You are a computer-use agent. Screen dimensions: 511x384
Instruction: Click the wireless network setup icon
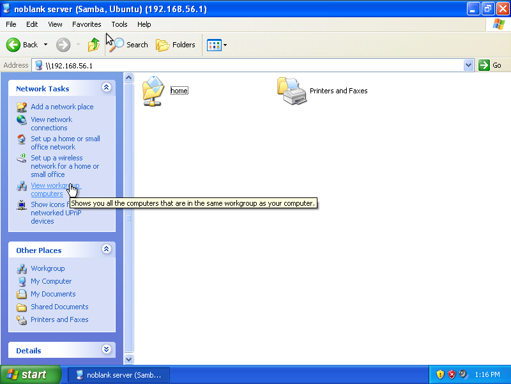pos(22,158)
